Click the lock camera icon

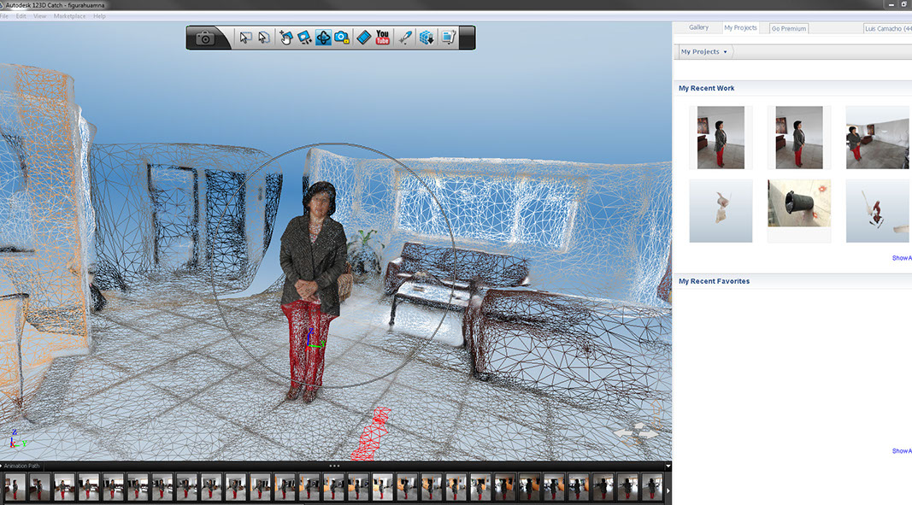[342, 38]
